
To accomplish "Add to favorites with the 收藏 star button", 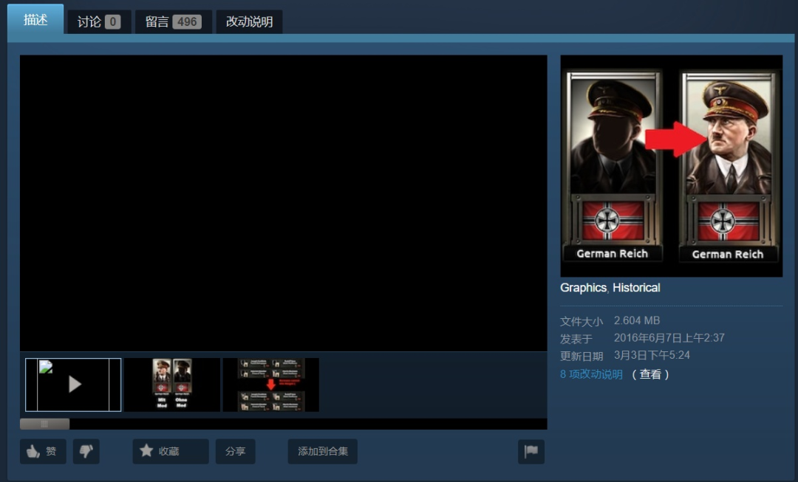I will pyautogui.click(x=171, y=451).
